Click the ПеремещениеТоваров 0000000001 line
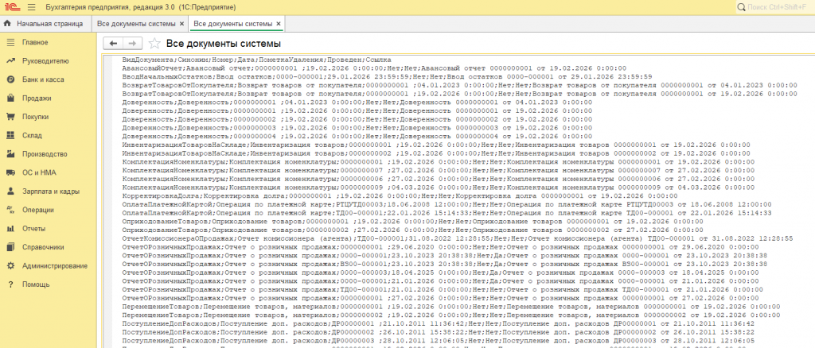Viewport: 815px width, 348px height. click(x=450, y=307)
